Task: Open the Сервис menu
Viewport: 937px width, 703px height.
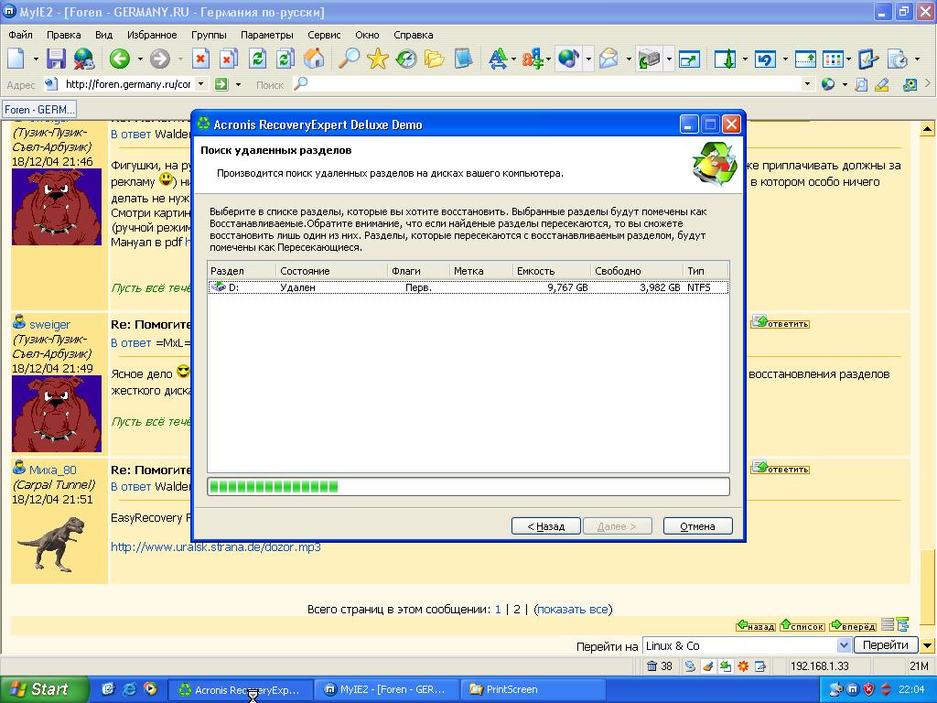Action: (324, 35)
